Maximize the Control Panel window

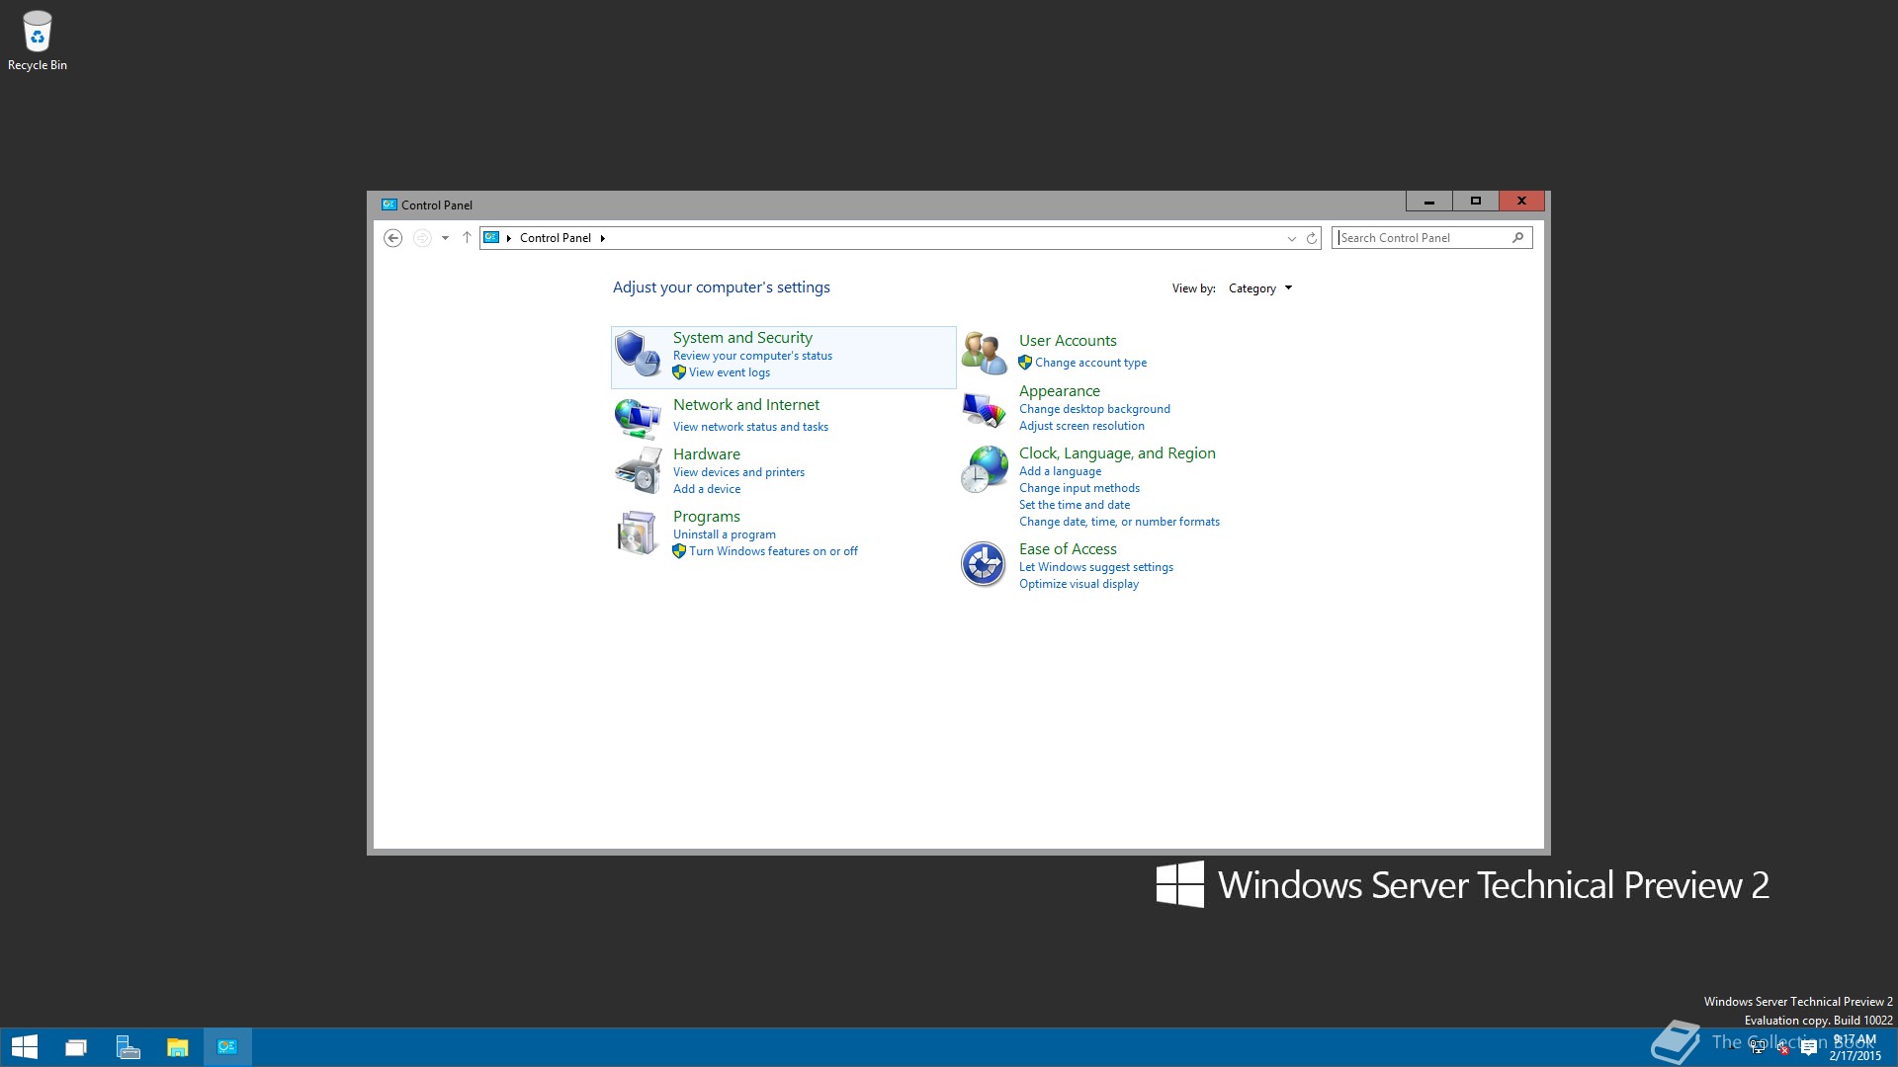click(1475, 202)
